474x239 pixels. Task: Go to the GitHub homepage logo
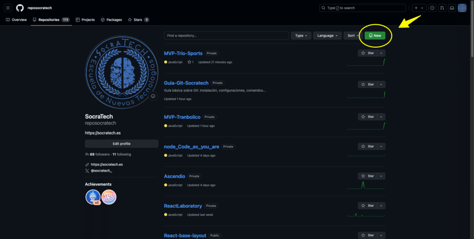(x=20, y=8)
